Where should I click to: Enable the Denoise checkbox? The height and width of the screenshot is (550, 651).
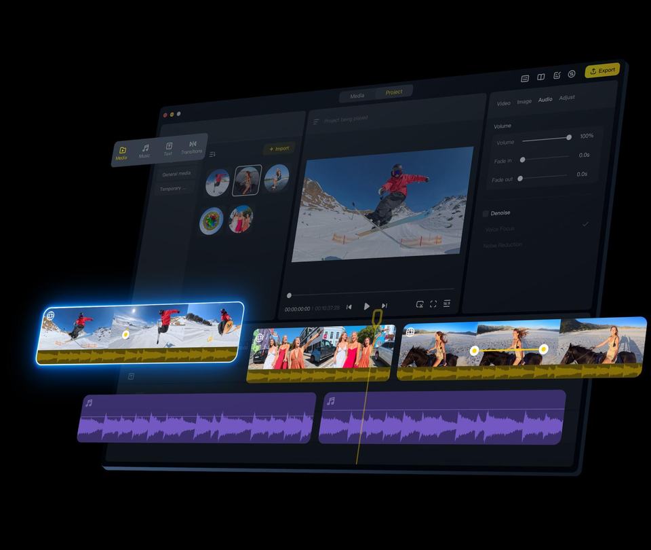(486, 214)
